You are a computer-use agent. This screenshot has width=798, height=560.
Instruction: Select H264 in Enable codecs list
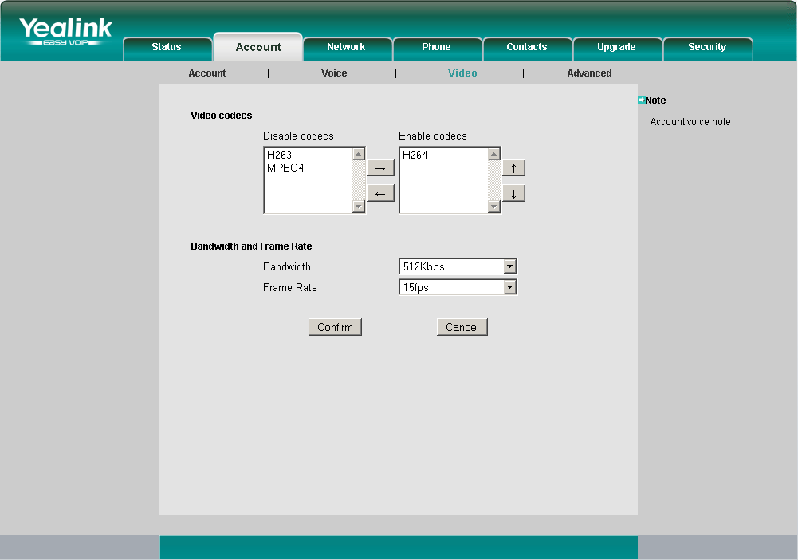pyautogui.click(x=415, y=156)
